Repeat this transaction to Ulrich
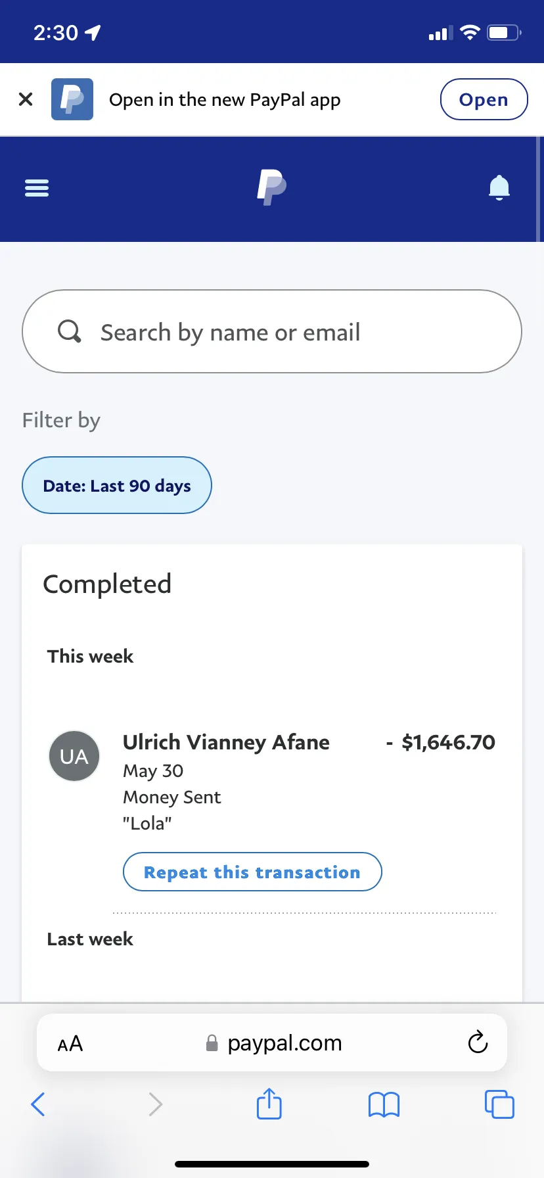The image size is (544, 1178). (252, 872)
